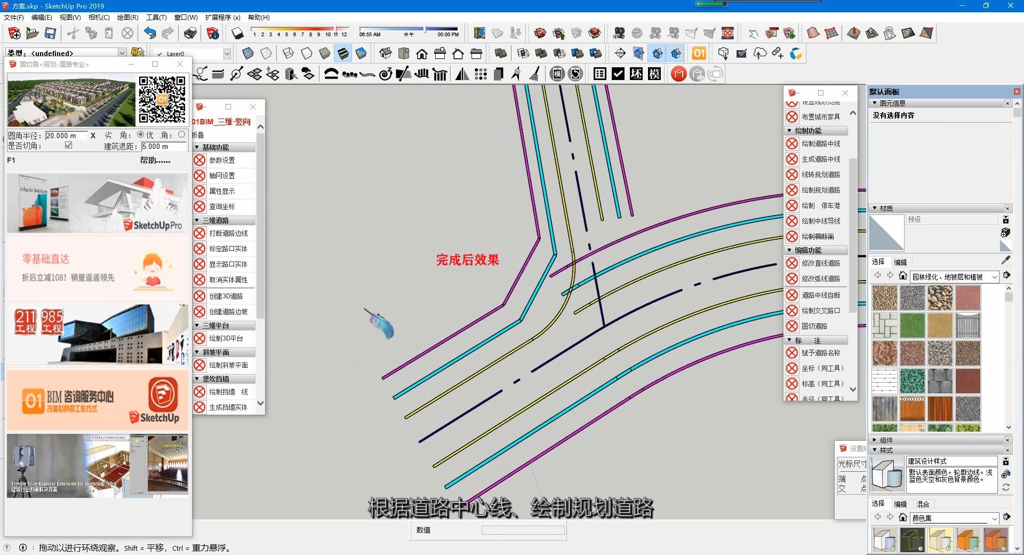
Task: Click 圆切道路 command
Action: [814, 326]
